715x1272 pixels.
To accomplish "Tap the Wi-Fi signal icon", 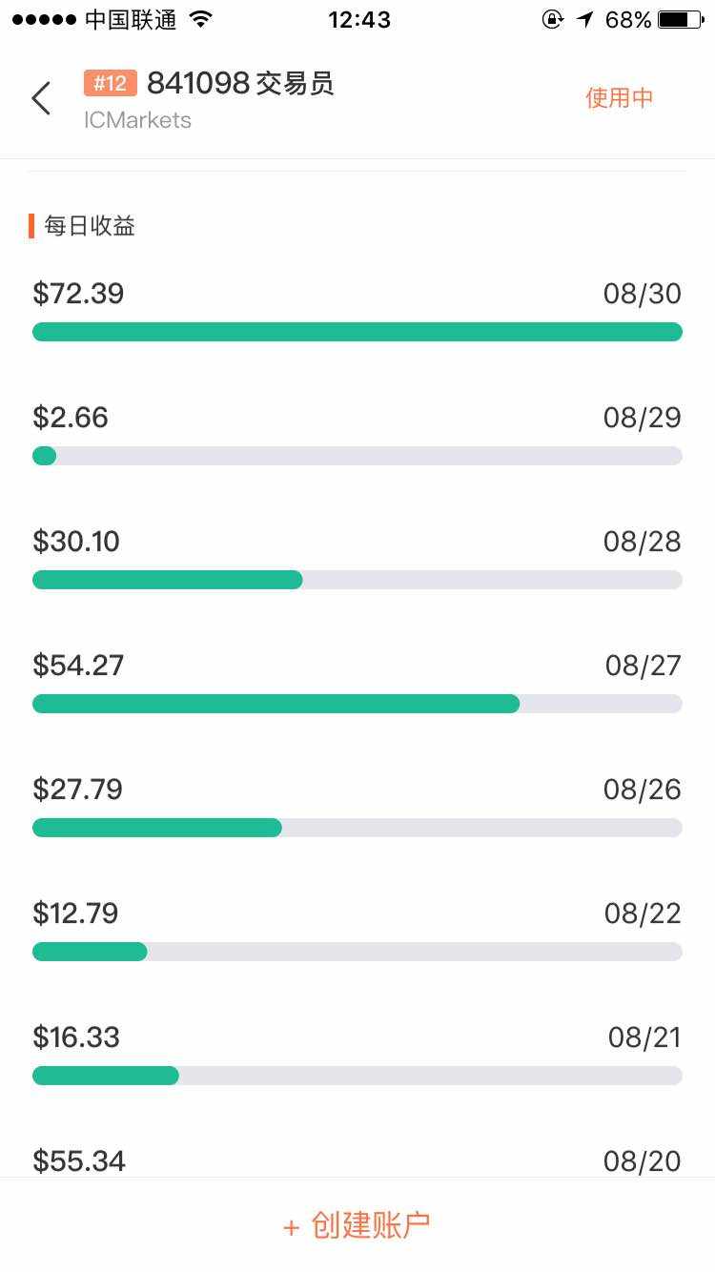I will click(x=201, y=19).
